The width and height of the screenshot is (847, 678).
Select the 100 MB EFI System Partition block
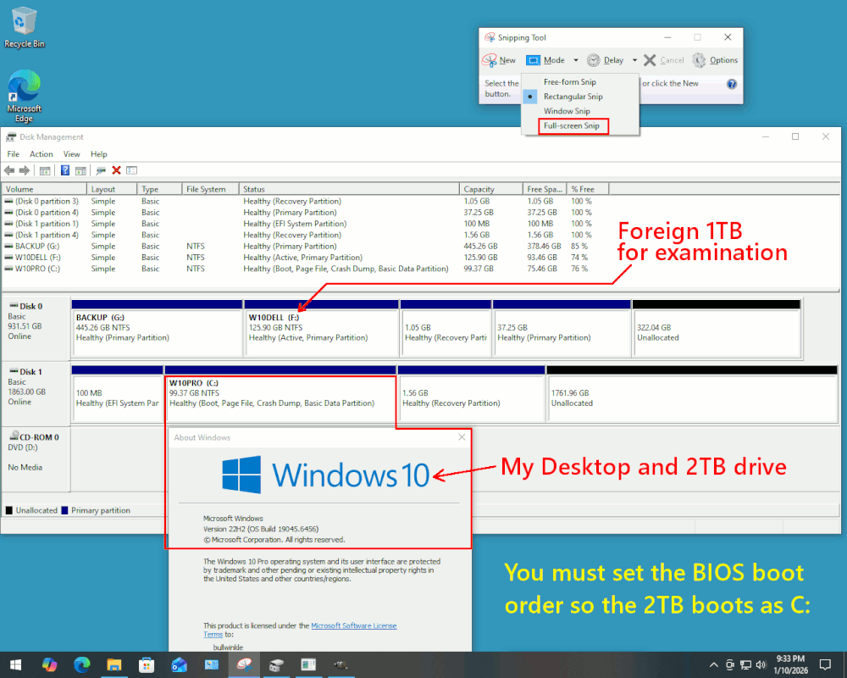(x=117, y=393)
